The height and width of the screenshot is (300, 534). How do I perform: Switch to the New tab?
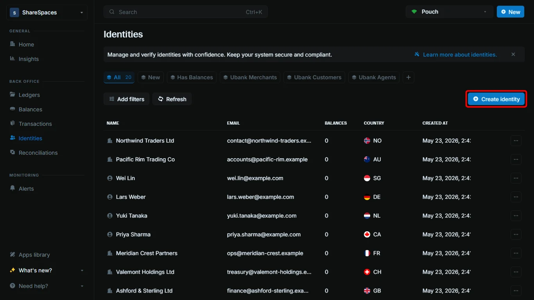(151, 77)
